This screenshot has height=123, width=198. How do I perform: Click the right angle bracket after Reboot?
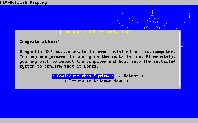[142, 76]
